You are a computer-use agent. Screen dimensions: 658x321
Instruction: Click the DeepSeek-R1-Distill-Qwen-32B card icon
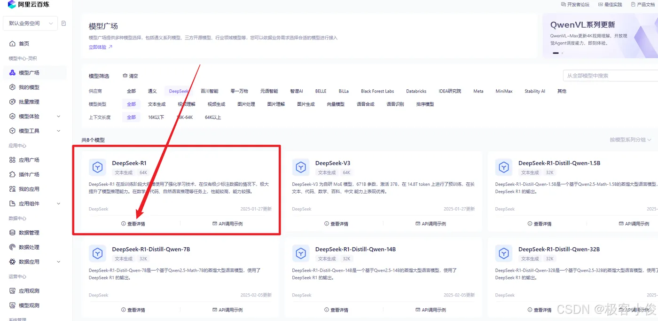(504, 253)
